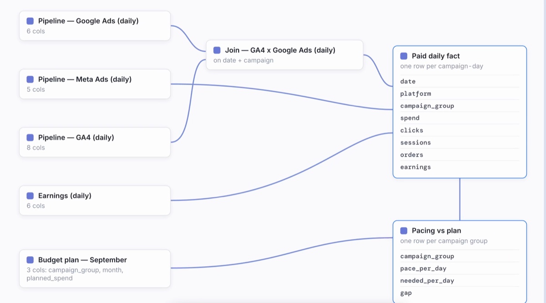Click the Pacing vs plan table icon
Viewport: 546px width, 303px height.
(404, 230)
